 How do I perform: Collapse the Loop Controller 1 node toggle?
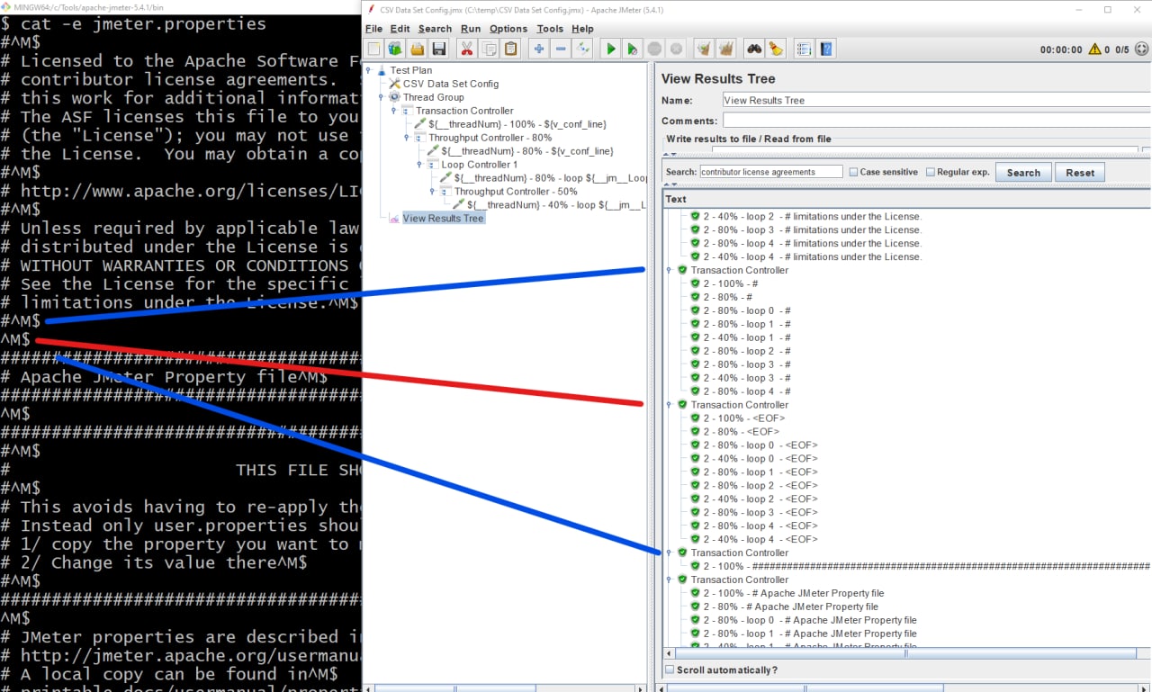[x=419, y=165]
